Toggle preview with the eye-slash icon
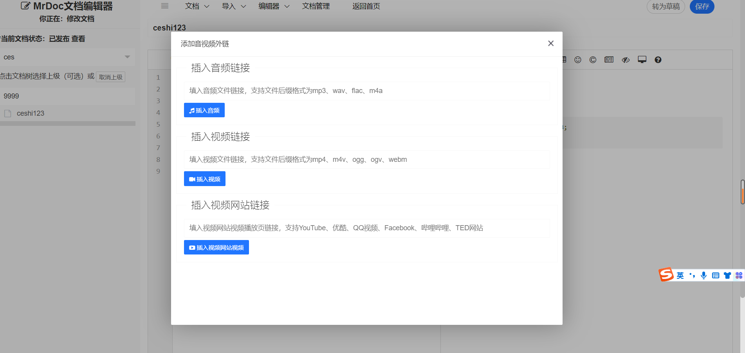 [x=626, y=60]
